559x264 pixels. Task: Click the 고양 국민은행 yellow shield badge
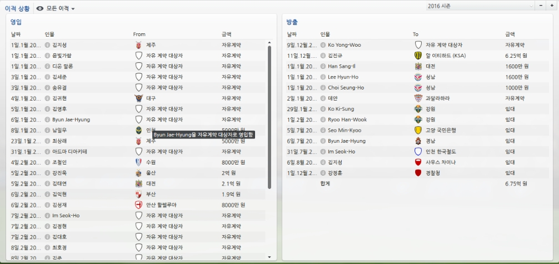418,130
